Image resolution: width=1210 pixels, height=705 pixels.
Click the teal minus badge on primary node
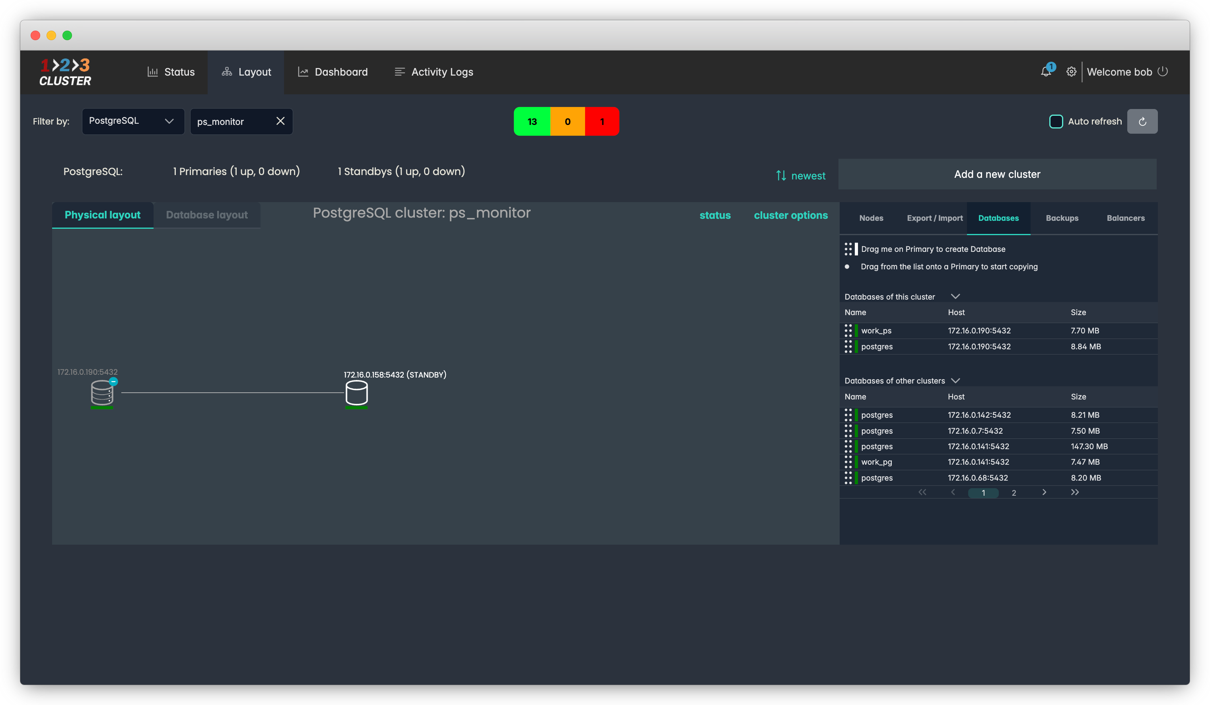click(113, 381)
